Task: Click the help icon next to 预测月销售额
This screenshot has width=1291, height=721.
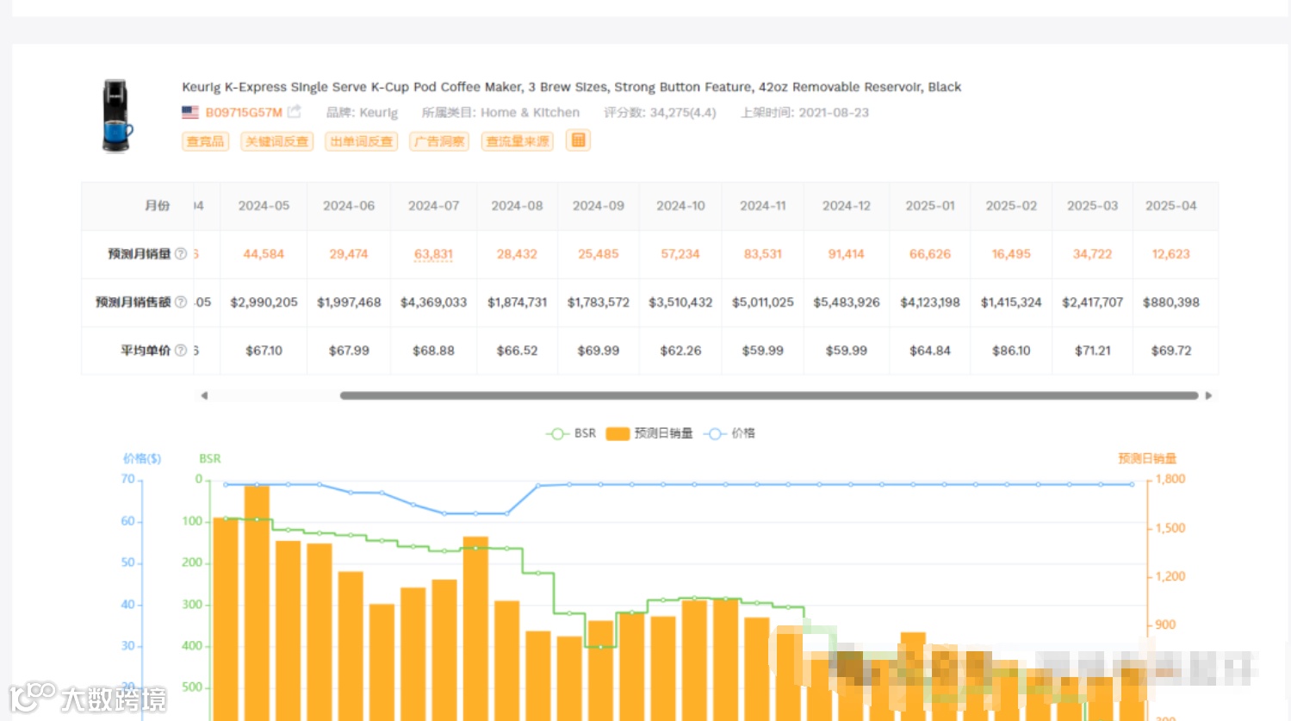Action: point(181,302)
